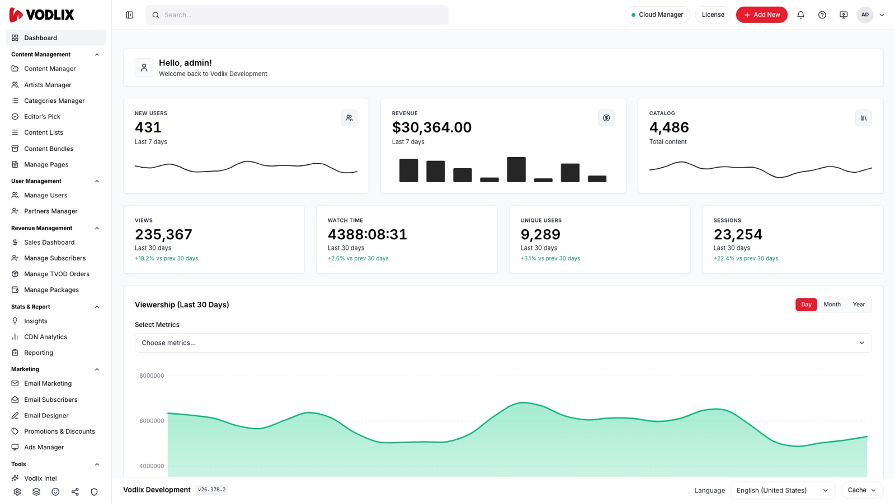Click the CDN Analytics bar chart icon
The image size is (895, 503).
tap(15, 337)
